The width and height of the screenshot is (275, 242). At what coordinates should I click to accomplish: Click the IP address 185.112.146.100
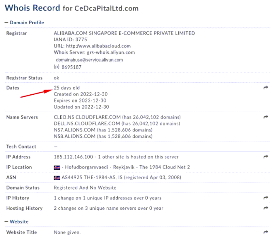pos(74,157)
